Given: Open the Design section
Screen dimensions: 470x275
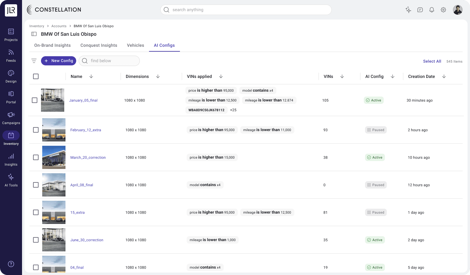Looking at the screenshot, I should [11, 76].
